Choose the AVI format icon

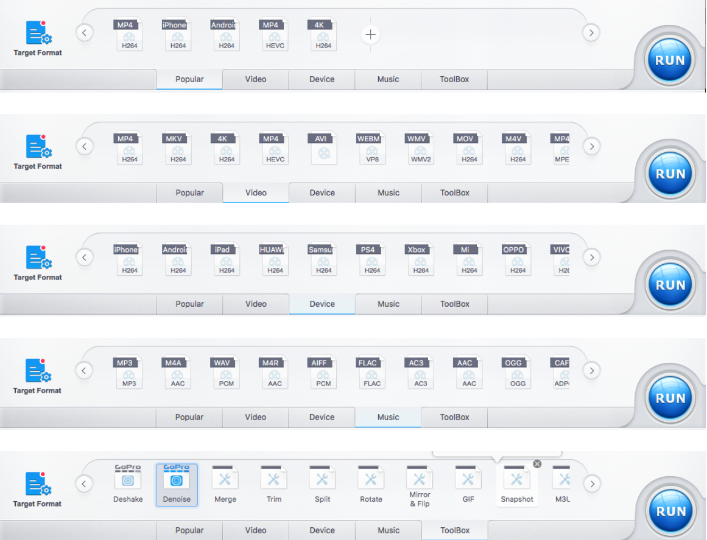point(323,148)
